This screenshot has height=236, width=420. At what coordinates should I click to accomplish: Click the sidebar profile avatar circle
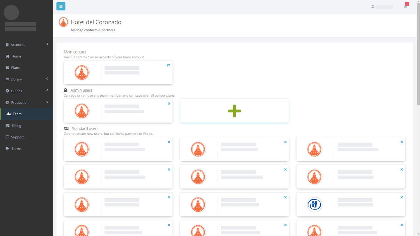(x=11, y=13)
